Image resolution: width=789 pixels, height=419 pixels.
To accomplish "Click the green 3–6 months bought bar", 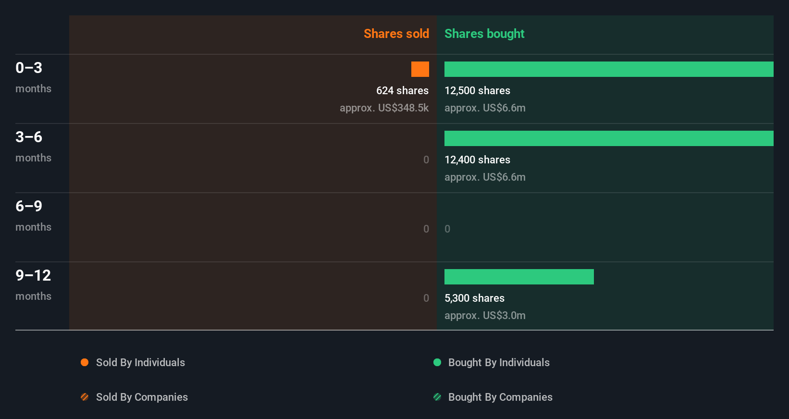I will pos(609,138).
